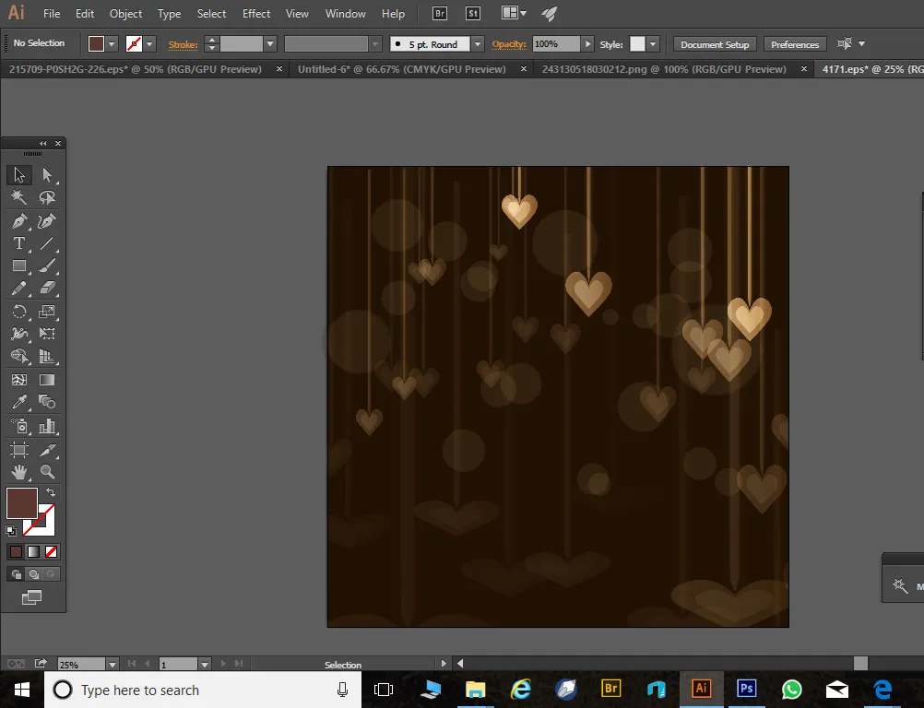
Task: Select the Pencil tool
Action: (18, 288)
